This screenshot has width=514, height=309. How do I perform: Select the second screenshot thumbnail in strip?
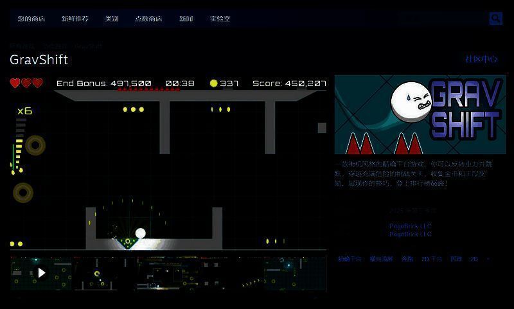104,273
